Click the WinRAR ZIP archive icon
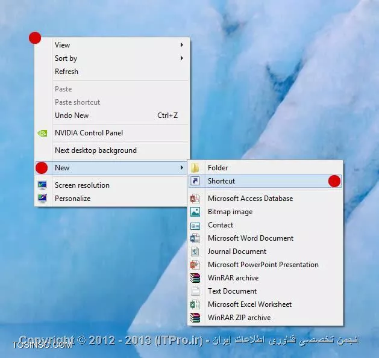Viewport: 379px width, 358px height. point(195,318)
